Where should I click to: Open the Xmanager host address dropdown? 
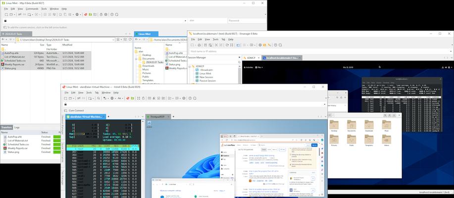tap(451, 51)
